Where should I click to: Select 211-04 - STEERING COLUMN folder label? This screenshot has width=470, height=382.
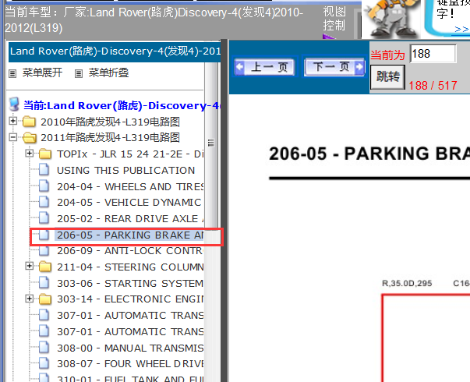coord(130,267)
